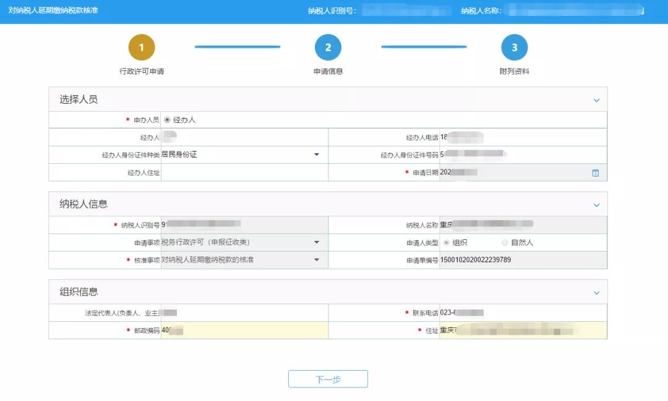
Task: Open 经办人身份证件种类 dropdown
Action: (317, 154)
